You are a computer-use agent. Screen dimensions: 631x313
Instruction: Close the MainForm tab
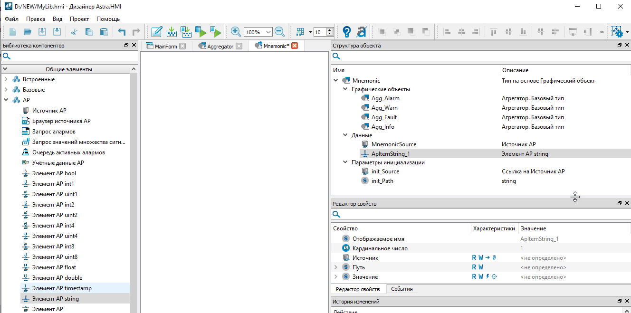tap(182, 46)
